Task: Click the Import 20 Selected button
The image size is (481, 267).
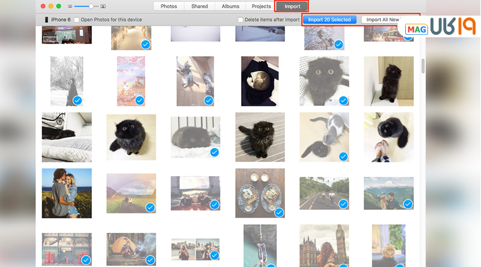Action: point(329,20)
